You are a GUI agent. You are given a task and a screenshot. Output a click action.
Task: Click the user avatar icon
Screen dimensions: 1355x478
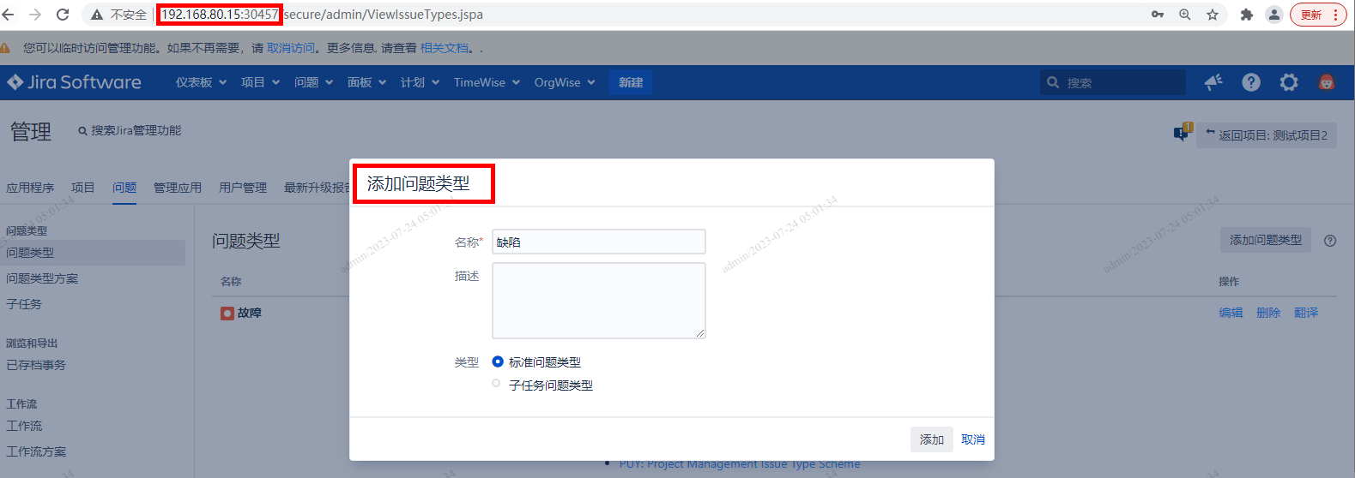[x=1326, y=82]
